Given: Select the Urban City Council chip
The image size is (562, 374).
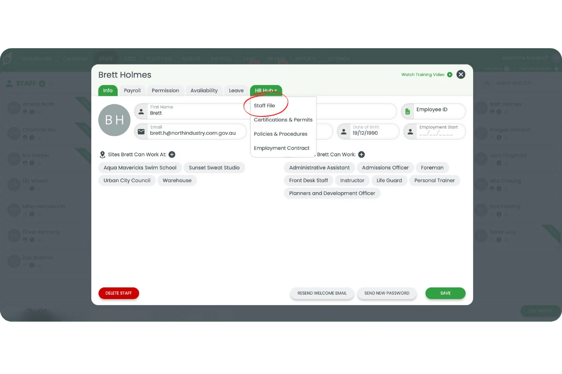Looking at the screenshot, I should click(x=127, y=180).
